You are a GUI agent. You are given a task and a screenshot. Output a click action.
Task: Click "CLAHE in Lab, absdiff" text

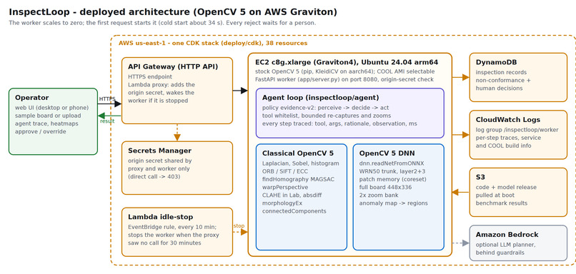click(x=292, y=196)
